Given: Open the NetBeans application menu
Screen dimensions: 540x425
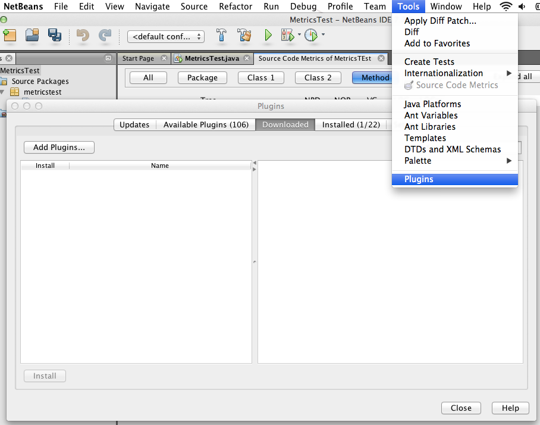Looking at the screenshot, I should click(x=23, y=6).
